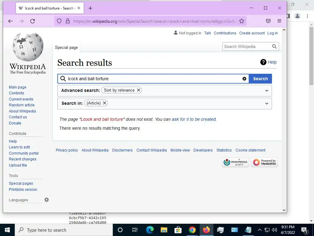Open Random article in the sidebar

point(22,105)
